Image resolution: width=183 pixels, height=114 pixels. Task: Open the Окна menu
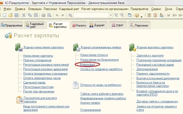pos(169,9)
